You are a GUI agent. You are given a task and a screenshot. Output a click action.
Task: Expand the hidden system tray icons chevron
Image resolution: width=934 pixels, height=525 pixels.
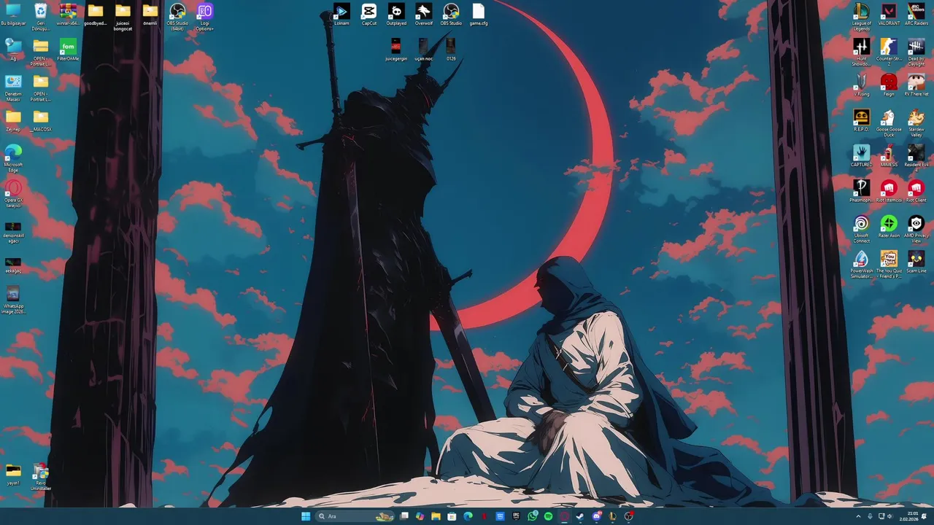click(x=859, y=516)
